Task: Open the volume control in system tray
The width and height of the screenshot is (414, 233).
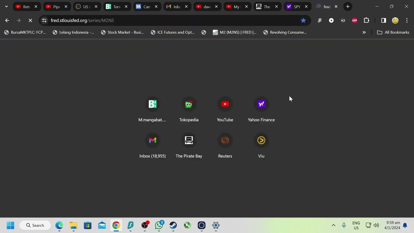Action: 376,225
